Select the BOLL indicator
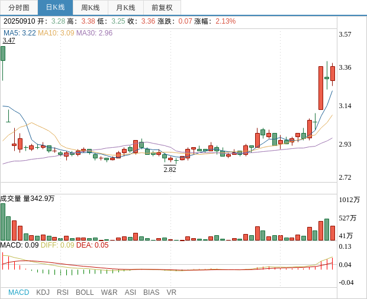This screenshot has width=367, height=299. [x=85, y=292]
